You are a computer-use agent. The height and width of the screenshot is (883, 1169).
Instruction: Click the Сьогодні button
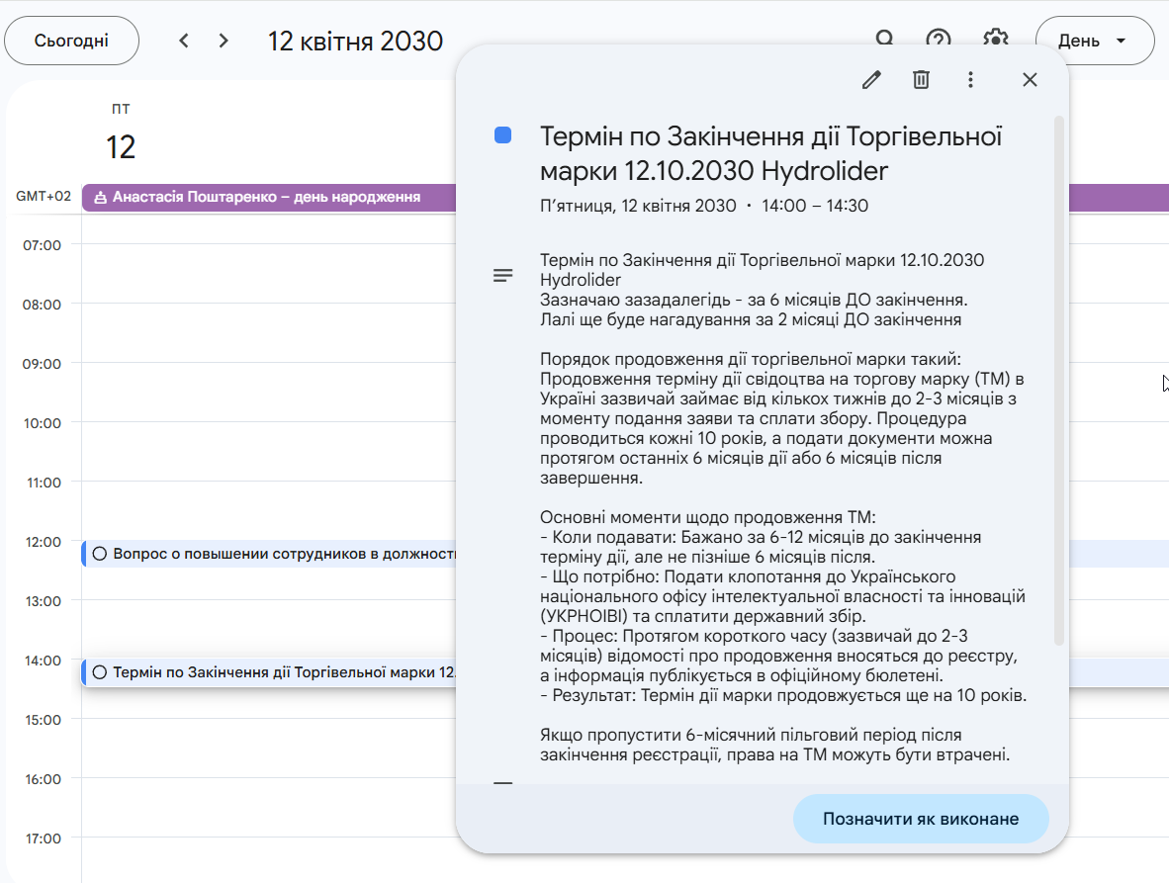71,41
